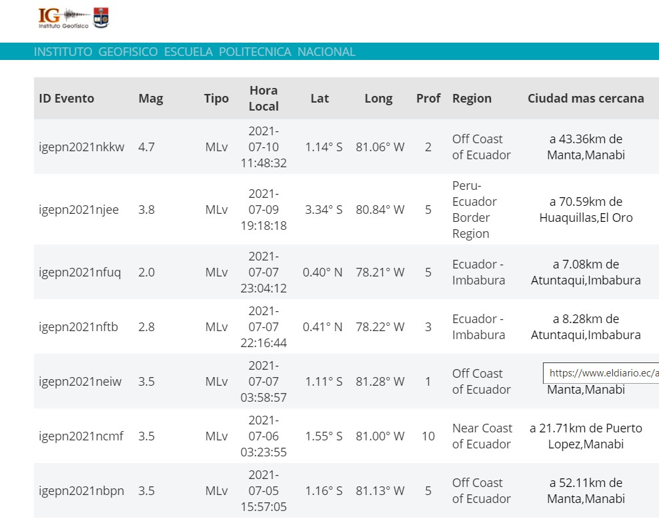Click the Lat column header

point(319,98)
